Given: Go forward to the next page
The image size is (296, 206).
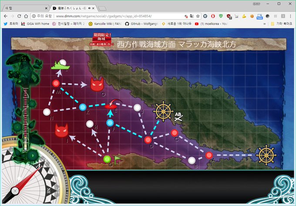Looking at the screenshot, I should point(13,16).
